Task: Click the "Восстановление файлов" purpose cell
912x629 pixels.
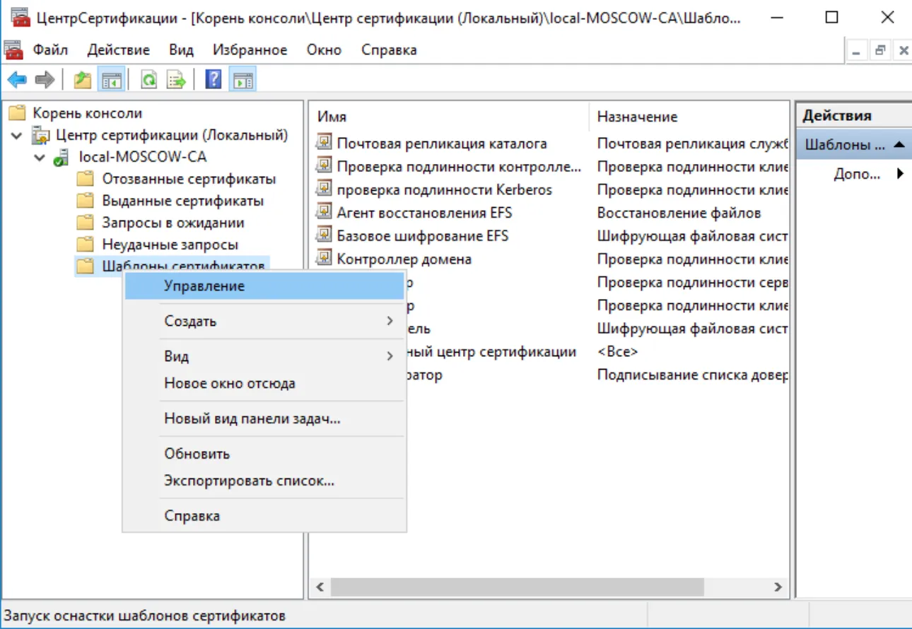Action: pos(679,213)
